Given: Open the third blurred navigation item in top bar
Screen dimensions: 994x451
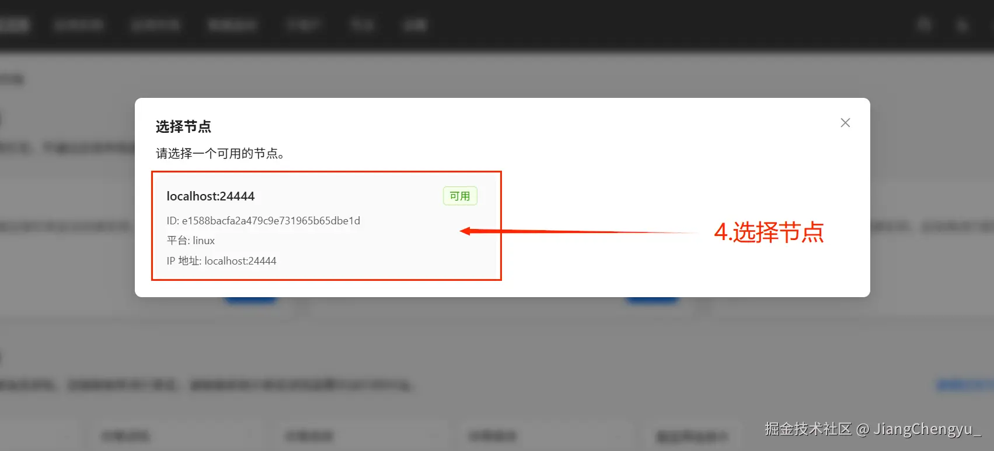Looking at the screenshot, I should click(x=155, y=25).
